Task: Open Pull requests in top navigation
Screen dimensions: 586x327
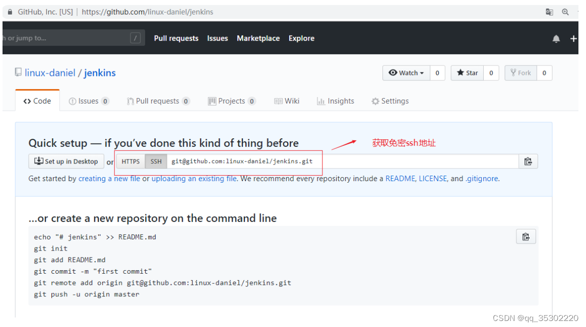Action: click(x=176, y=38)
